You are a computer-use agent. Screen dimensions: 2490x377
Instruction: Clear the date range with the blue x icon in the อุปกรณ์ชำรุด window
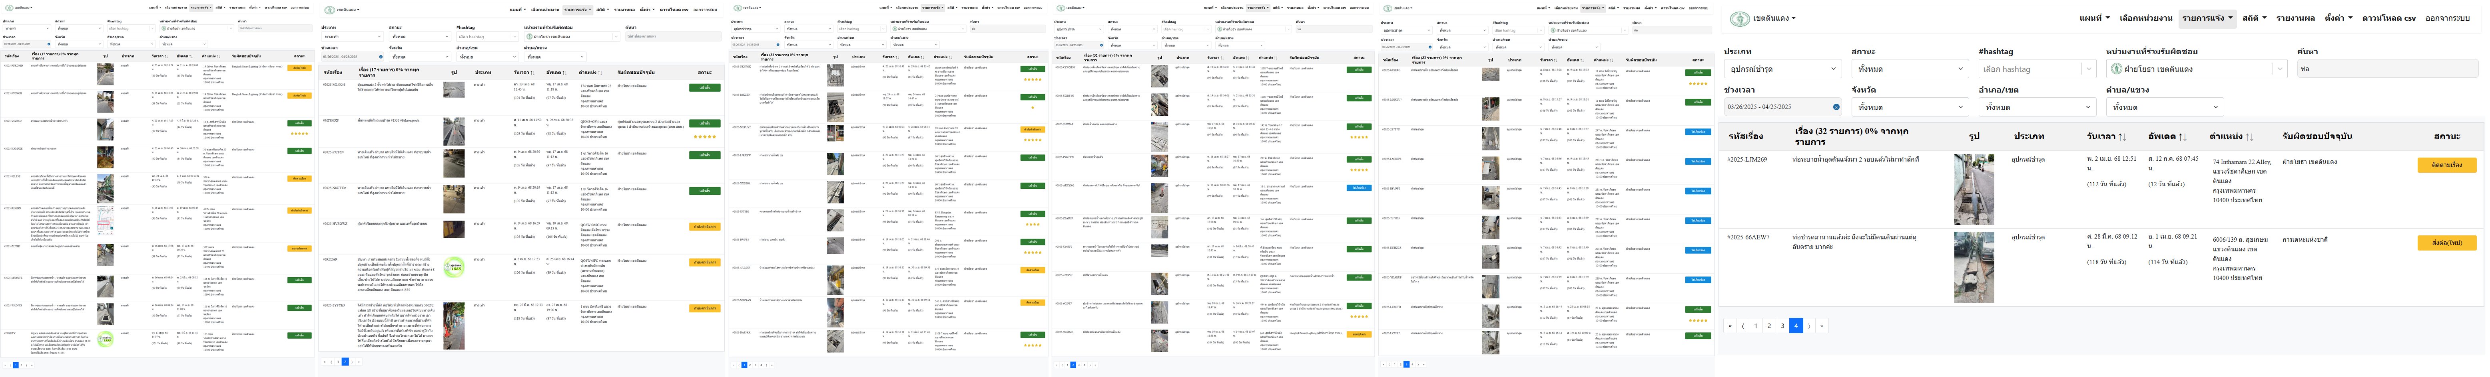click(x=1836, y=107)
